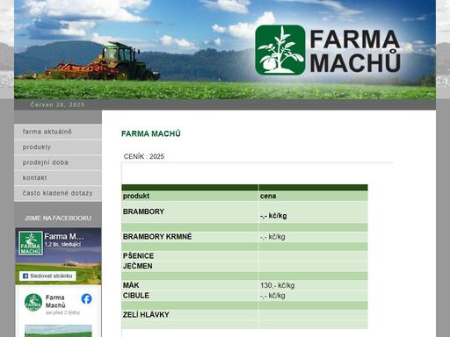
Task: Click the 'JSME NA FACEBOOKU' heading
Action: 58,219
